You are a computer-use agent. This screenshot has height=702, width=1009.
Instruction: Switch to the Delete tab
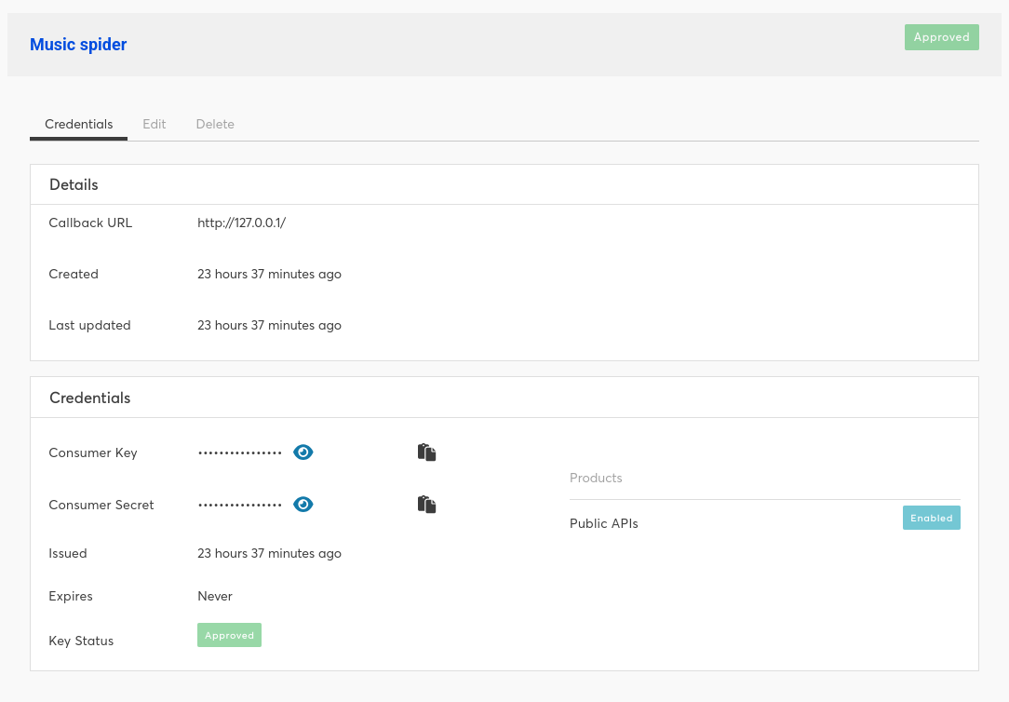tap(215, 124)
